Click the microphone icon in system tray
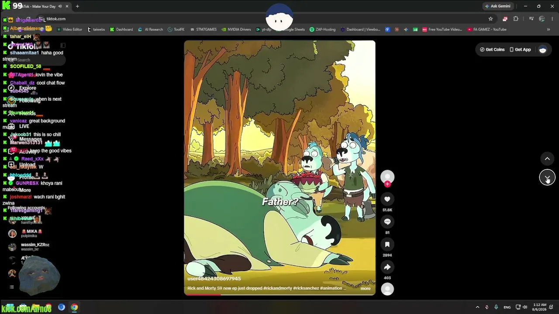Viewport: 559px width, 314px height. point(496,307)
